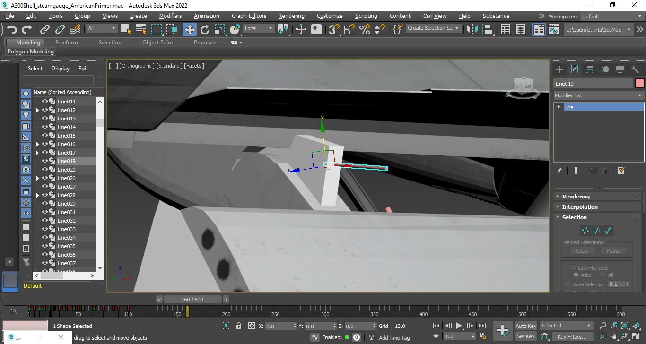Open the Curve Editor from the toolbar

coord(553,29)
